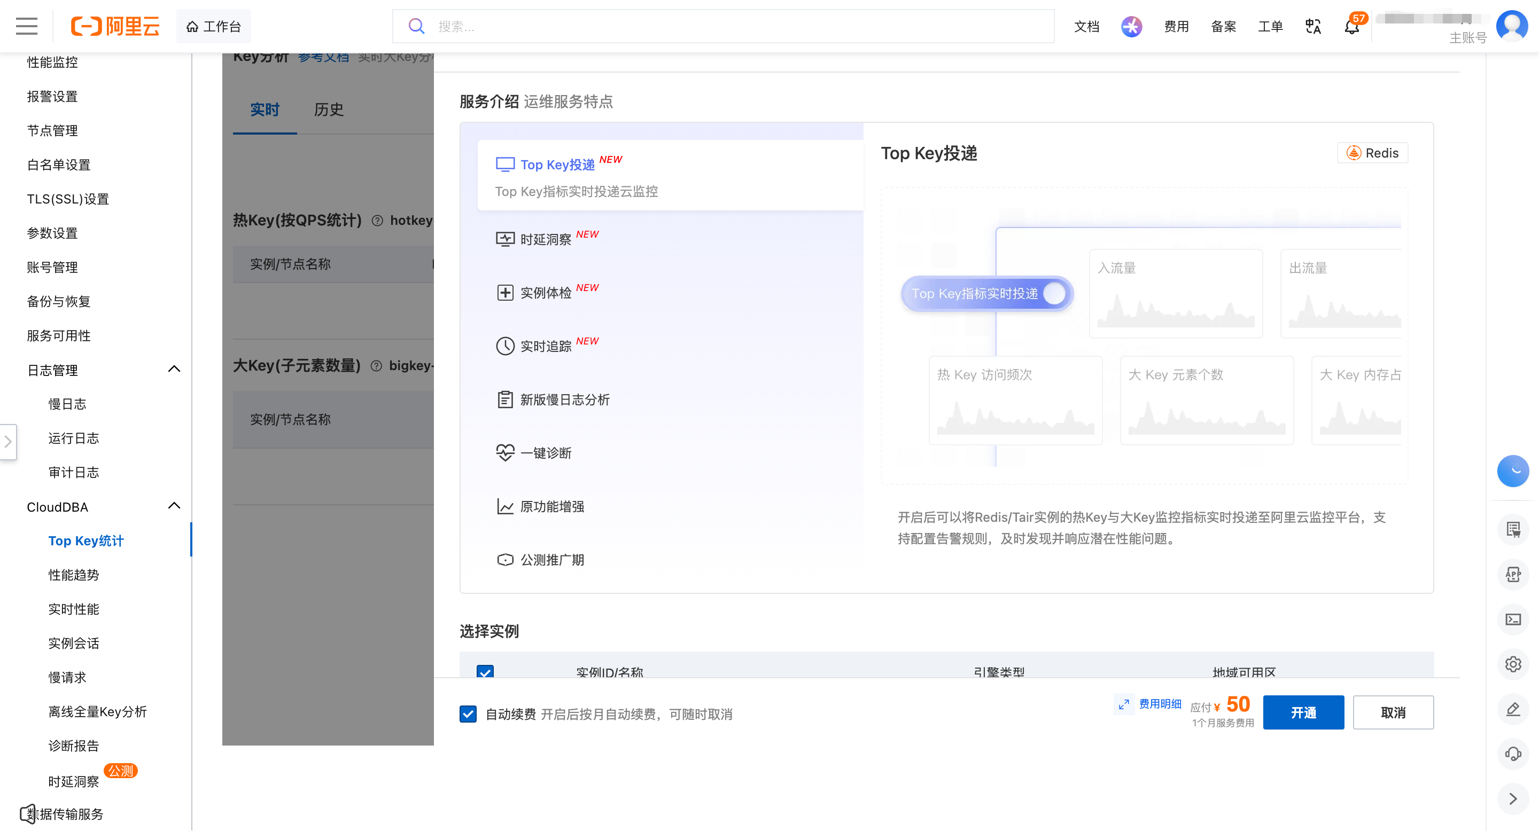Open 时延洞察 with 公测 badge in sidebar
Screen dimensions: 1539x831
[74, 781]
